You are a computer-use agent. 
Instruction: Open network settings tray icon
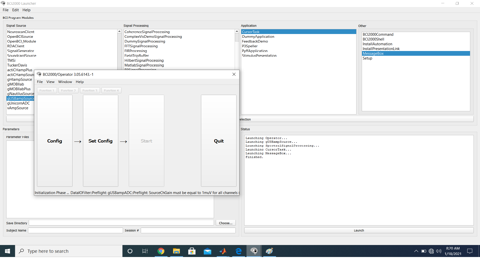pyautogui.click(x=431, y=251)
